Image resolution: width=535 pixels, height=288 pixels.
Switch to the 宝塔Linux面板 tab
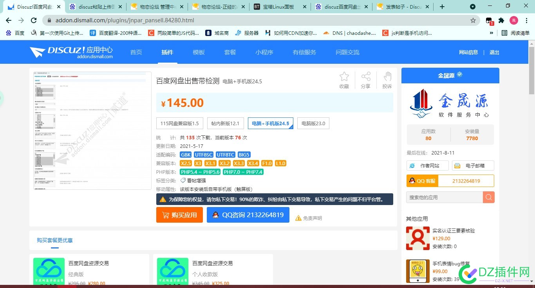point(280,7)
